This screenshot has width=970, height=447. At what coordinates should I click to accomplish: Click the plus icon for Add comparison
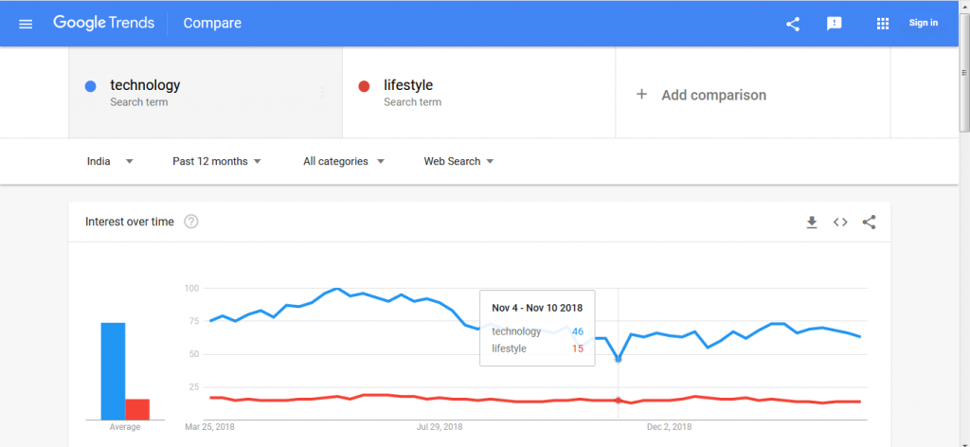click(x=642, y=95)
